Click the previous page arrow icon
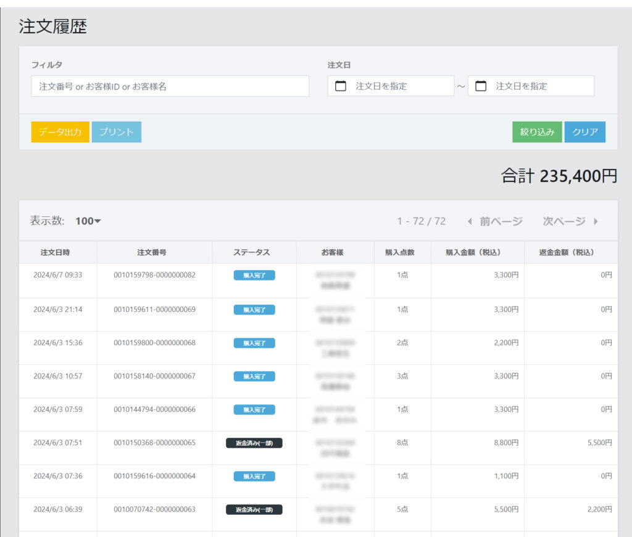 click(470, 221)
